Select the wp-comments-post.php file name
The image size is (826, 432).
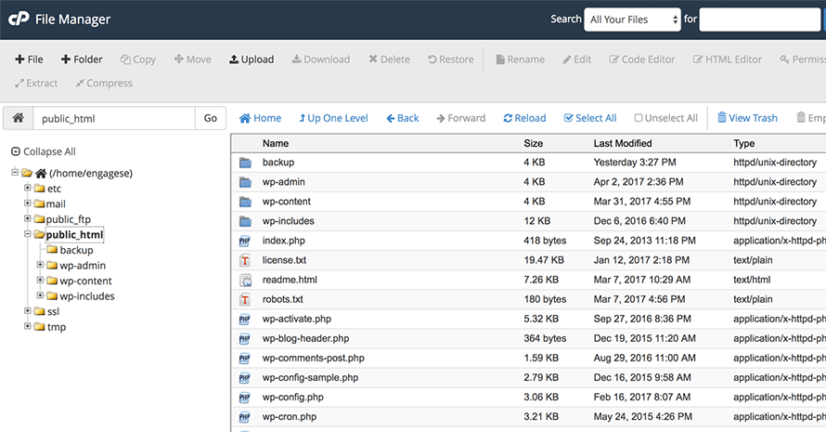tap(314, 358)
